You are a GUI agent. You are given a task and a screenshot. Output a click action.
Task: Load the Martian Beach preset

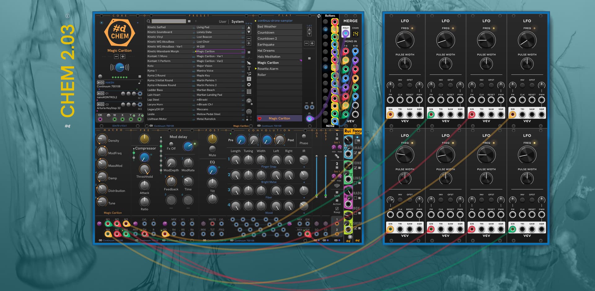point(220,90)
